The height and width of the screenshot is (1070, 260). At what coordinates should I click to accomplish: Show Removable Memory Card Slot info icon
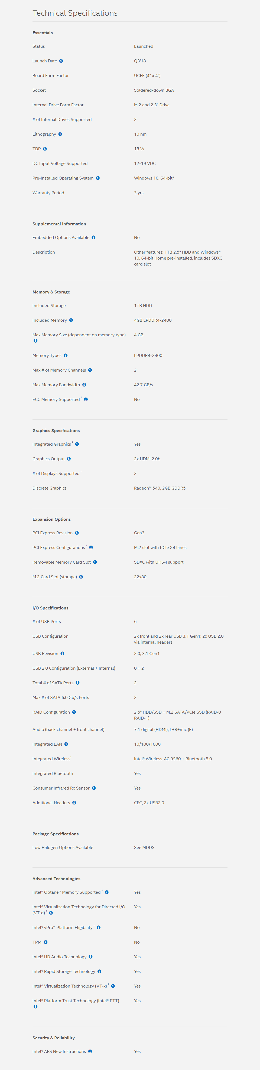[95, 562]
